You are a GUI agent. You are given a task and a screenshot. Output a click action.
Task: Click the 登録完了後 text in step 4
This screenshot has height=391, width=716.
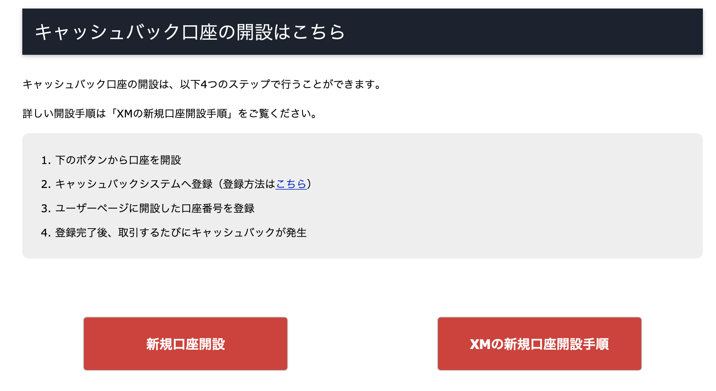tap(81, 233)
